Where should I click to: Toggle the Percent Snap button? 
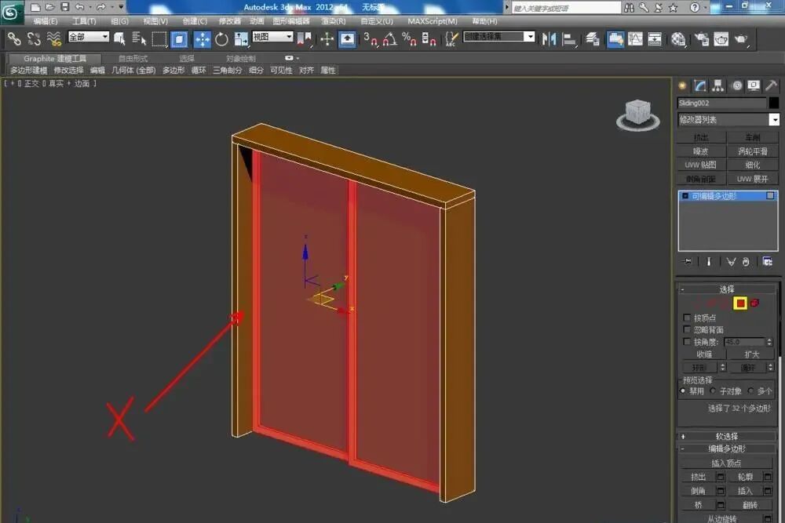409,39
